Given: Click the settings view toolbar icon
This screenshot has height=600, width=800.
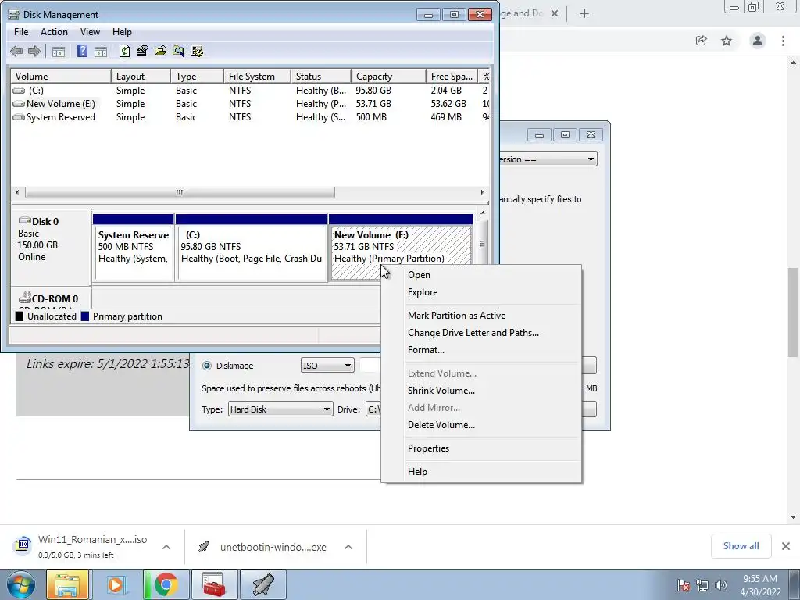Looking at the screenshot, I should [x=197, y=51].
